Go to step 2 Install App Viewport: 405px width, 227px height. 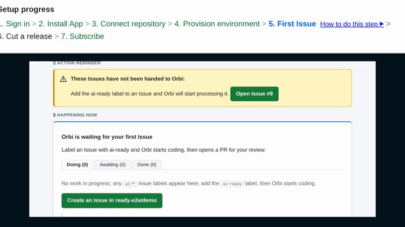point(61,24)
